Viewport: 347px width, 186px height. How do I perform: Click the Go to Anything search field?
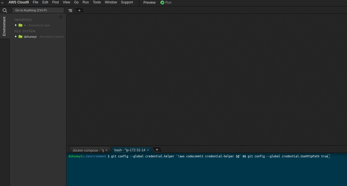pos(38,10)
